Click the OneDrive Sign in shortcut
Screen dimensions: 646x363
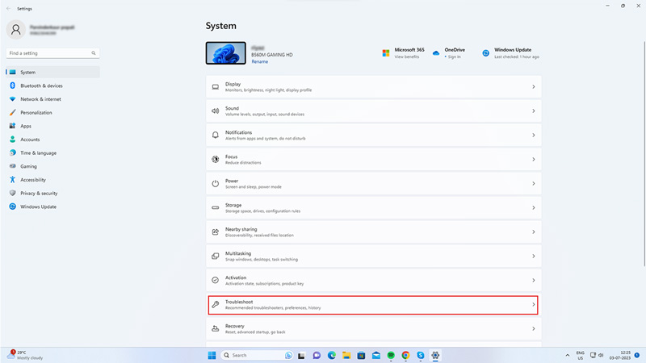449,53
